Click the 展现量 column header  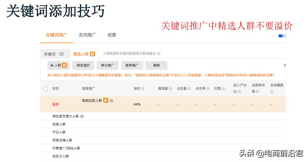coord(163,88)
